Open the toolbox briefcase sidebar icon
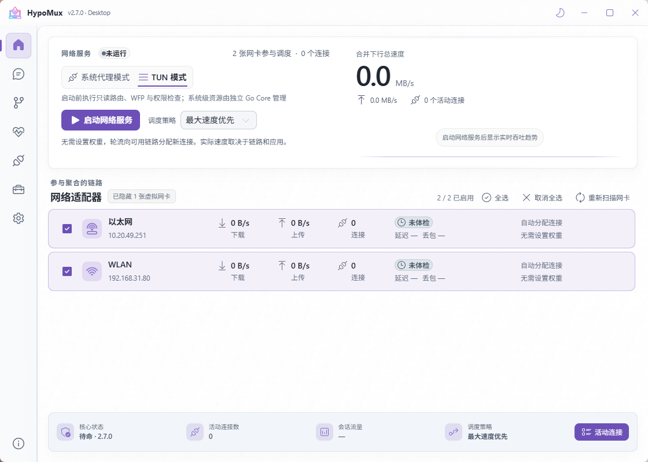The width and height of the screenshot is (648, 462). click(x=19, y=190)
